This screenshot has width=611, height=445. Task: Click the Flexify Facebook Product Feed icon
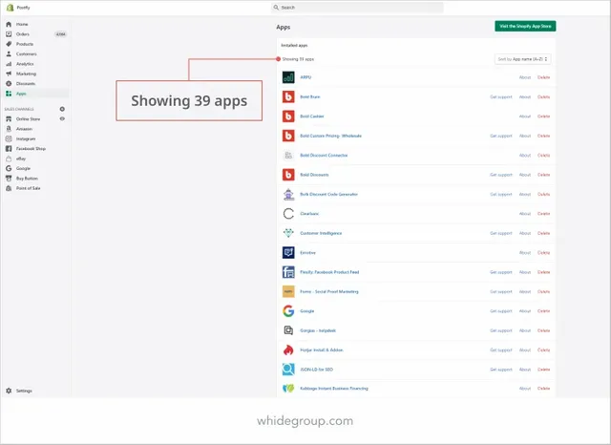coord(288,272)
